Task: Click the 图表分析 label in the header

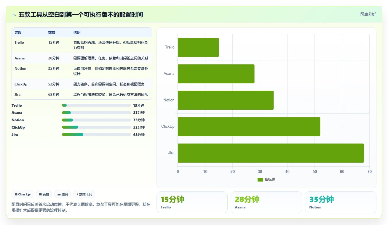Action: click(x=368, y=14)
